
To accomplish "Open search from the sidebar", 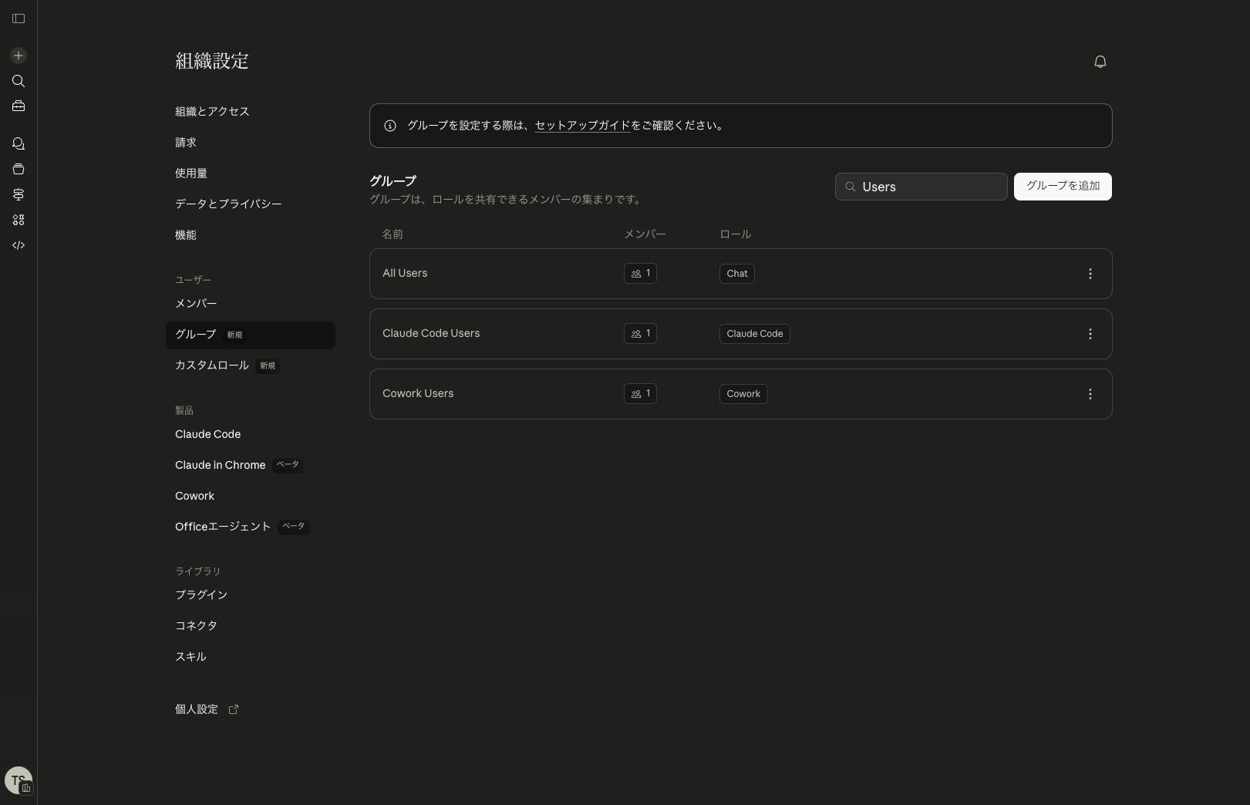I will click(18, 81).
